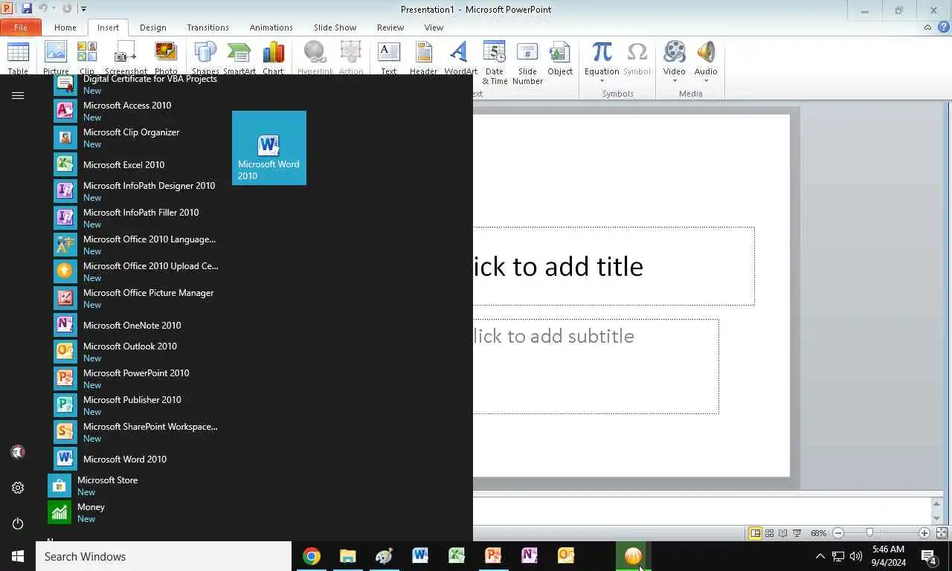This screenshot has width=952, height=571.
Task: Open the Video dropdown menu
Action: [675, 81]
